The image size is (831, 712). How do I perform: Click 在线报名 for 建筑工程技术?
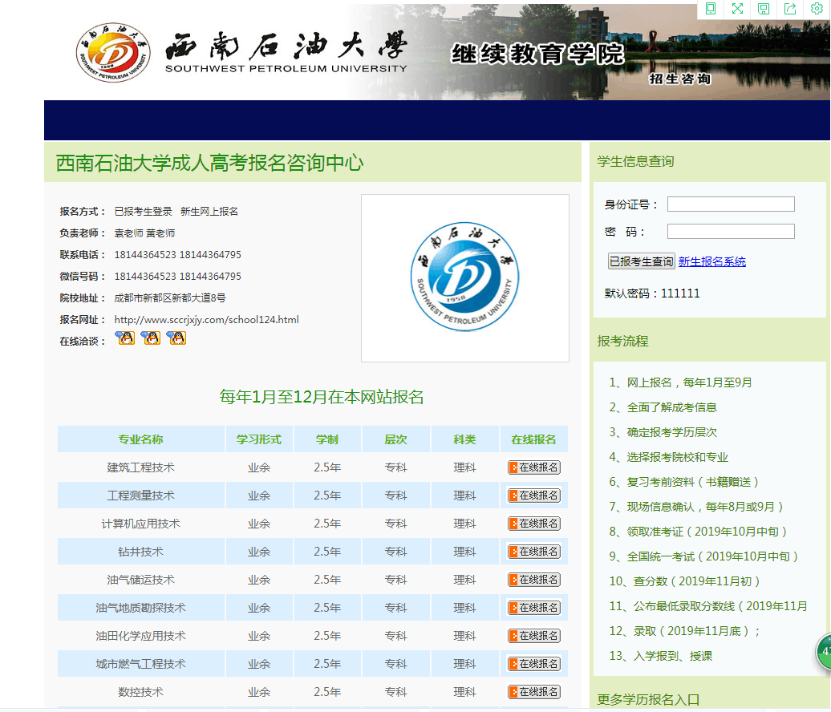click(x=533, y=467)
